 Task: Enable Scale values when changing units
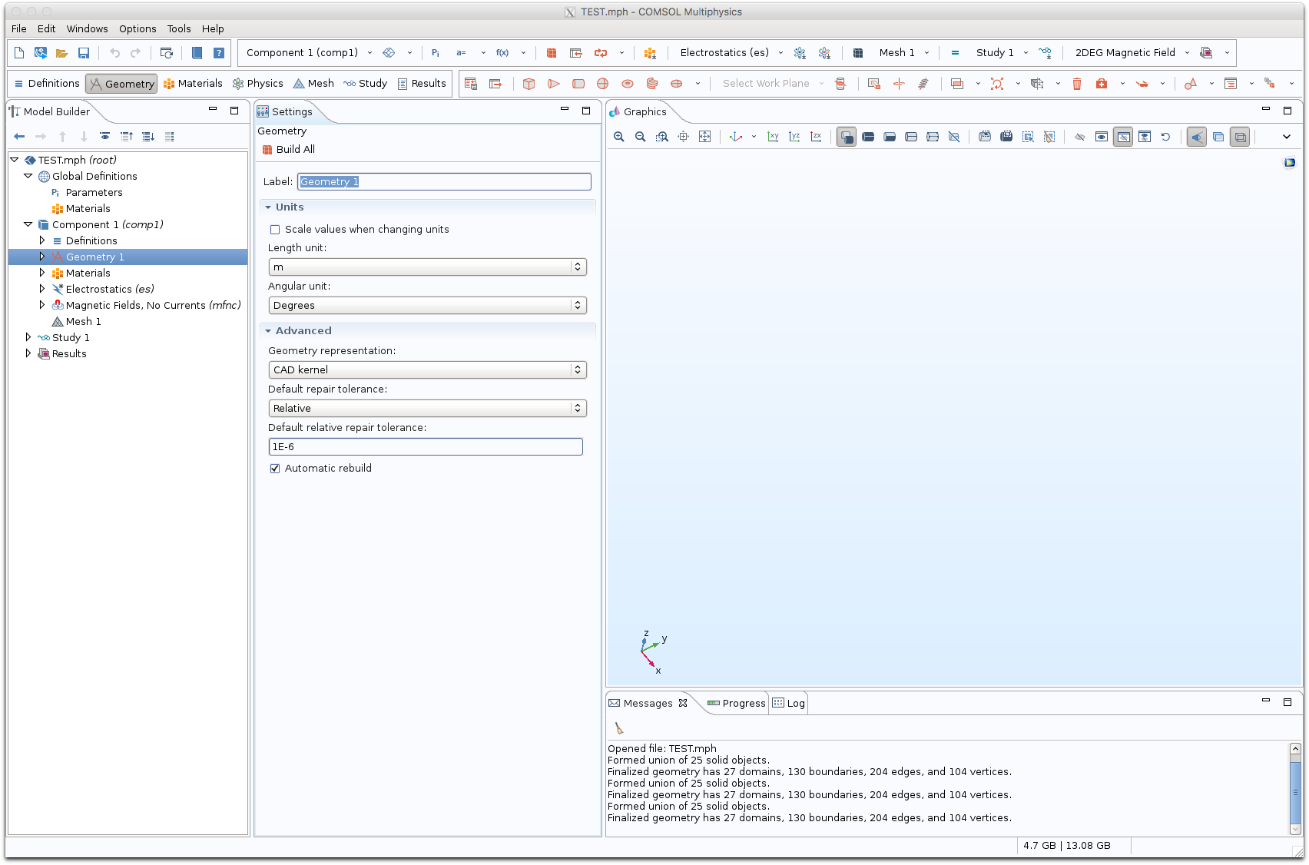click(x=275, y=230)
